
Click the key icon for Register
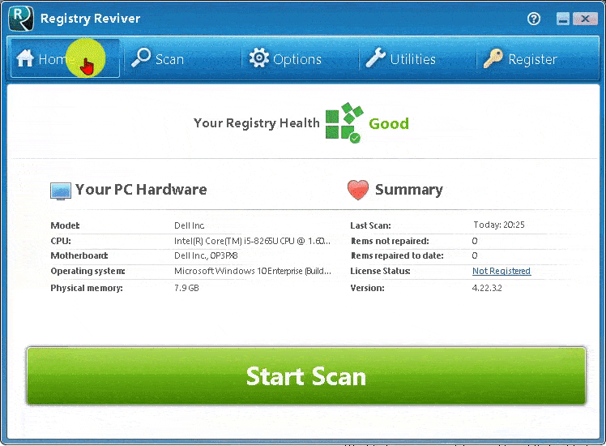coord(493,58)
